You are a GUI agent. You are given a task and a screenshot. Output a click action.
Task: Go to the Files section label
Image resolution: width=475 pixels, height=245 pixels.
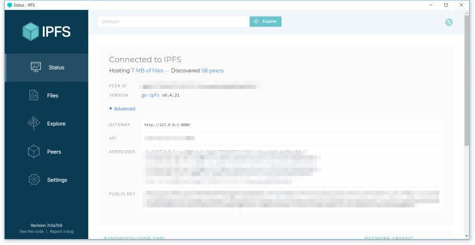(53, 95)
